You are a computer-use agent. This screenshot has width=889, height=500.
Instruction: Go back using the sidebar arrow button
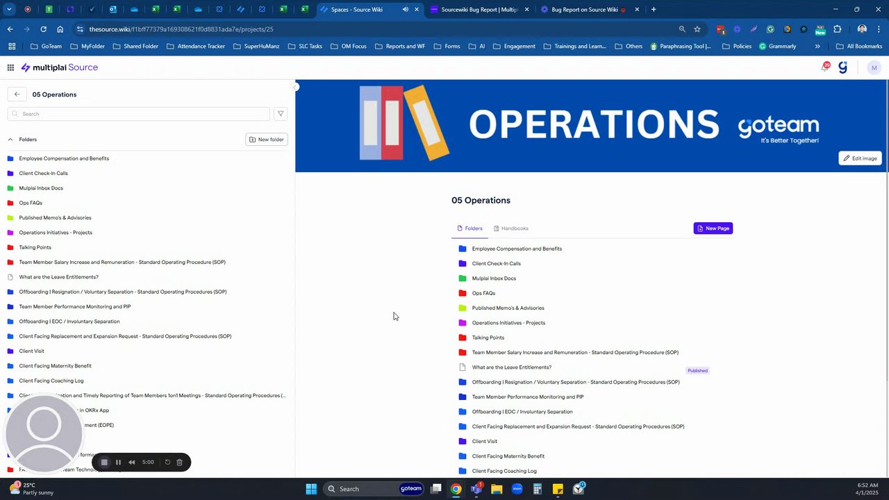point(17,94)
